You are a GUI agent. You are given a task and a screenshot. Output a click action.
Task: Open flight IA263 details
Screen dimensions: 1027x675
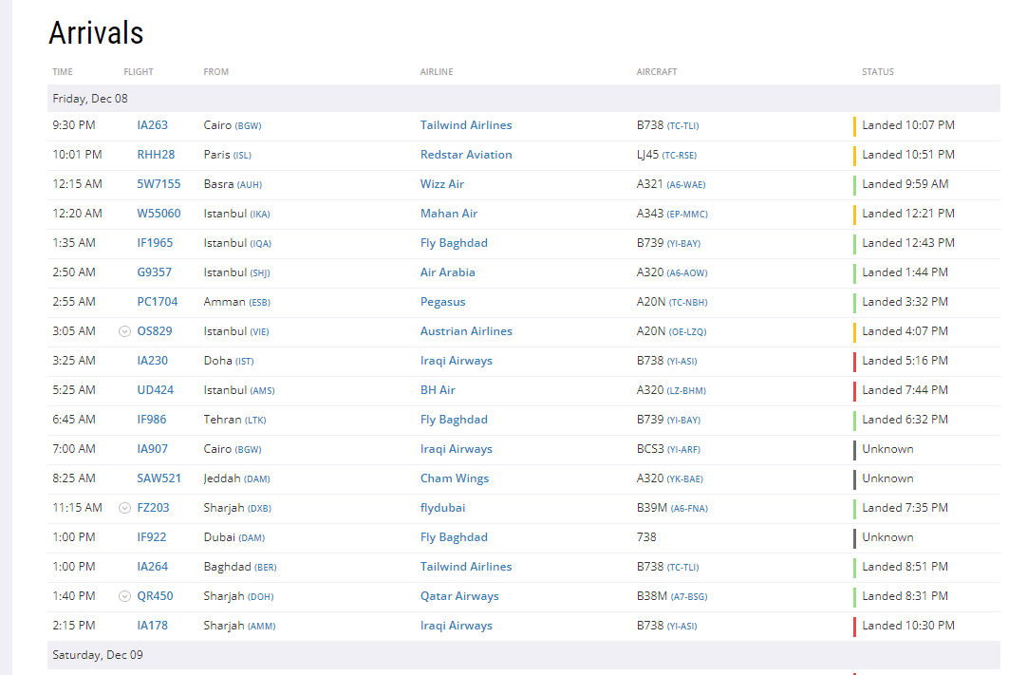coord(152,125)
